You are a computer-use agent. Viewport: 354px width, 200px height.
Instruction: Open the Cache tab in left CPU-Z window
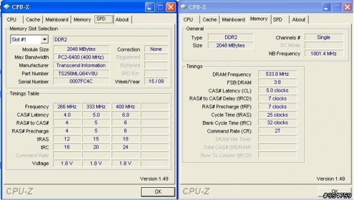pos(33,20)
